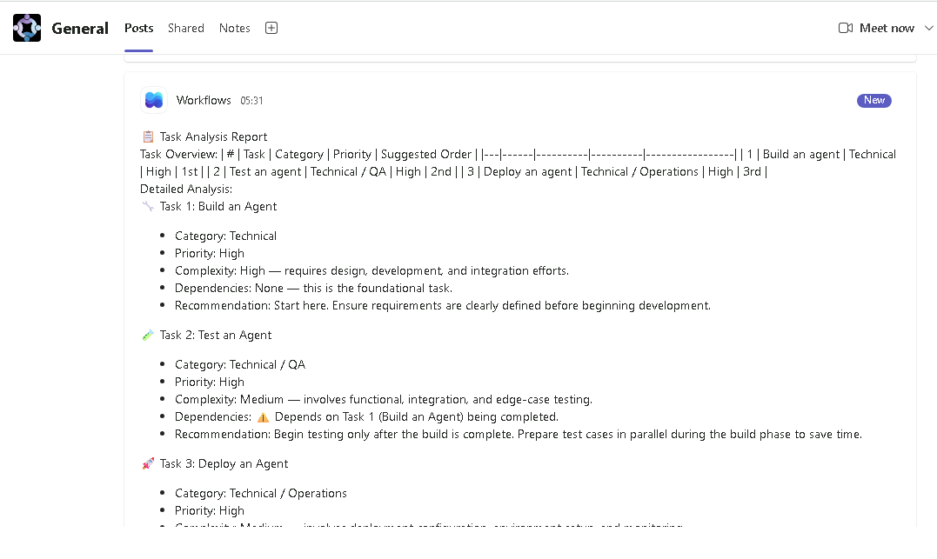Viewport: 937px width, 559px height.
Task: Click the Meet now camera icon
Action: click(845, 28)
